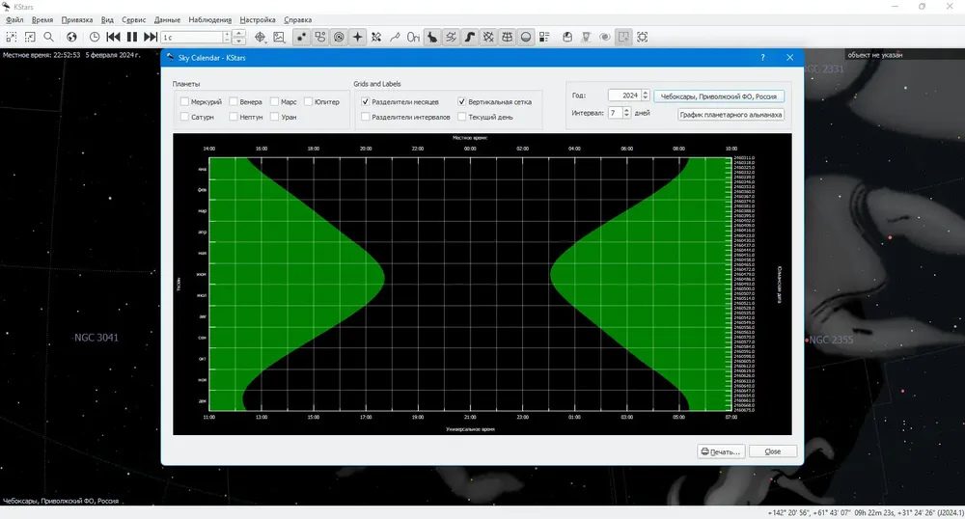Toggle stars display in toolbar
The image size is (965, 519).
[301, 37]
